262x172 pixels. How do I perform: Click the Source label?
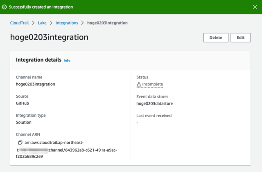pos(22,96)
